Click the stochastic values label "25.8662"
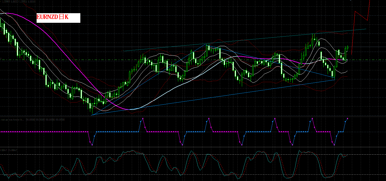This screenshot has width=386, height=181. (x=13, y=150)
